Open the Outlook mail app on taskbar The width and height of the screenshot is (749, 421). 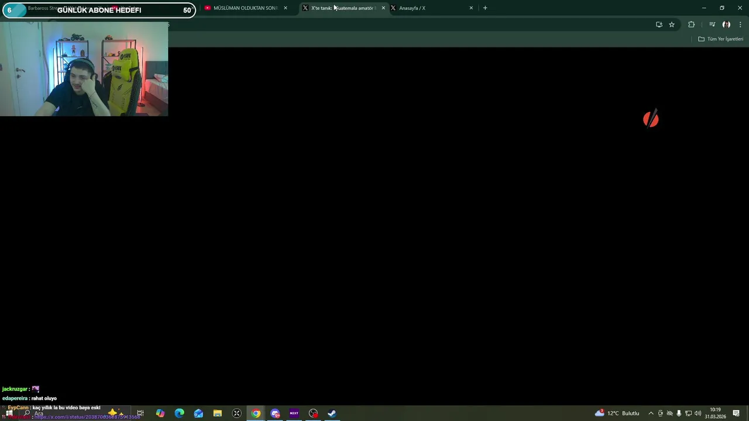[x=198, y=413]
